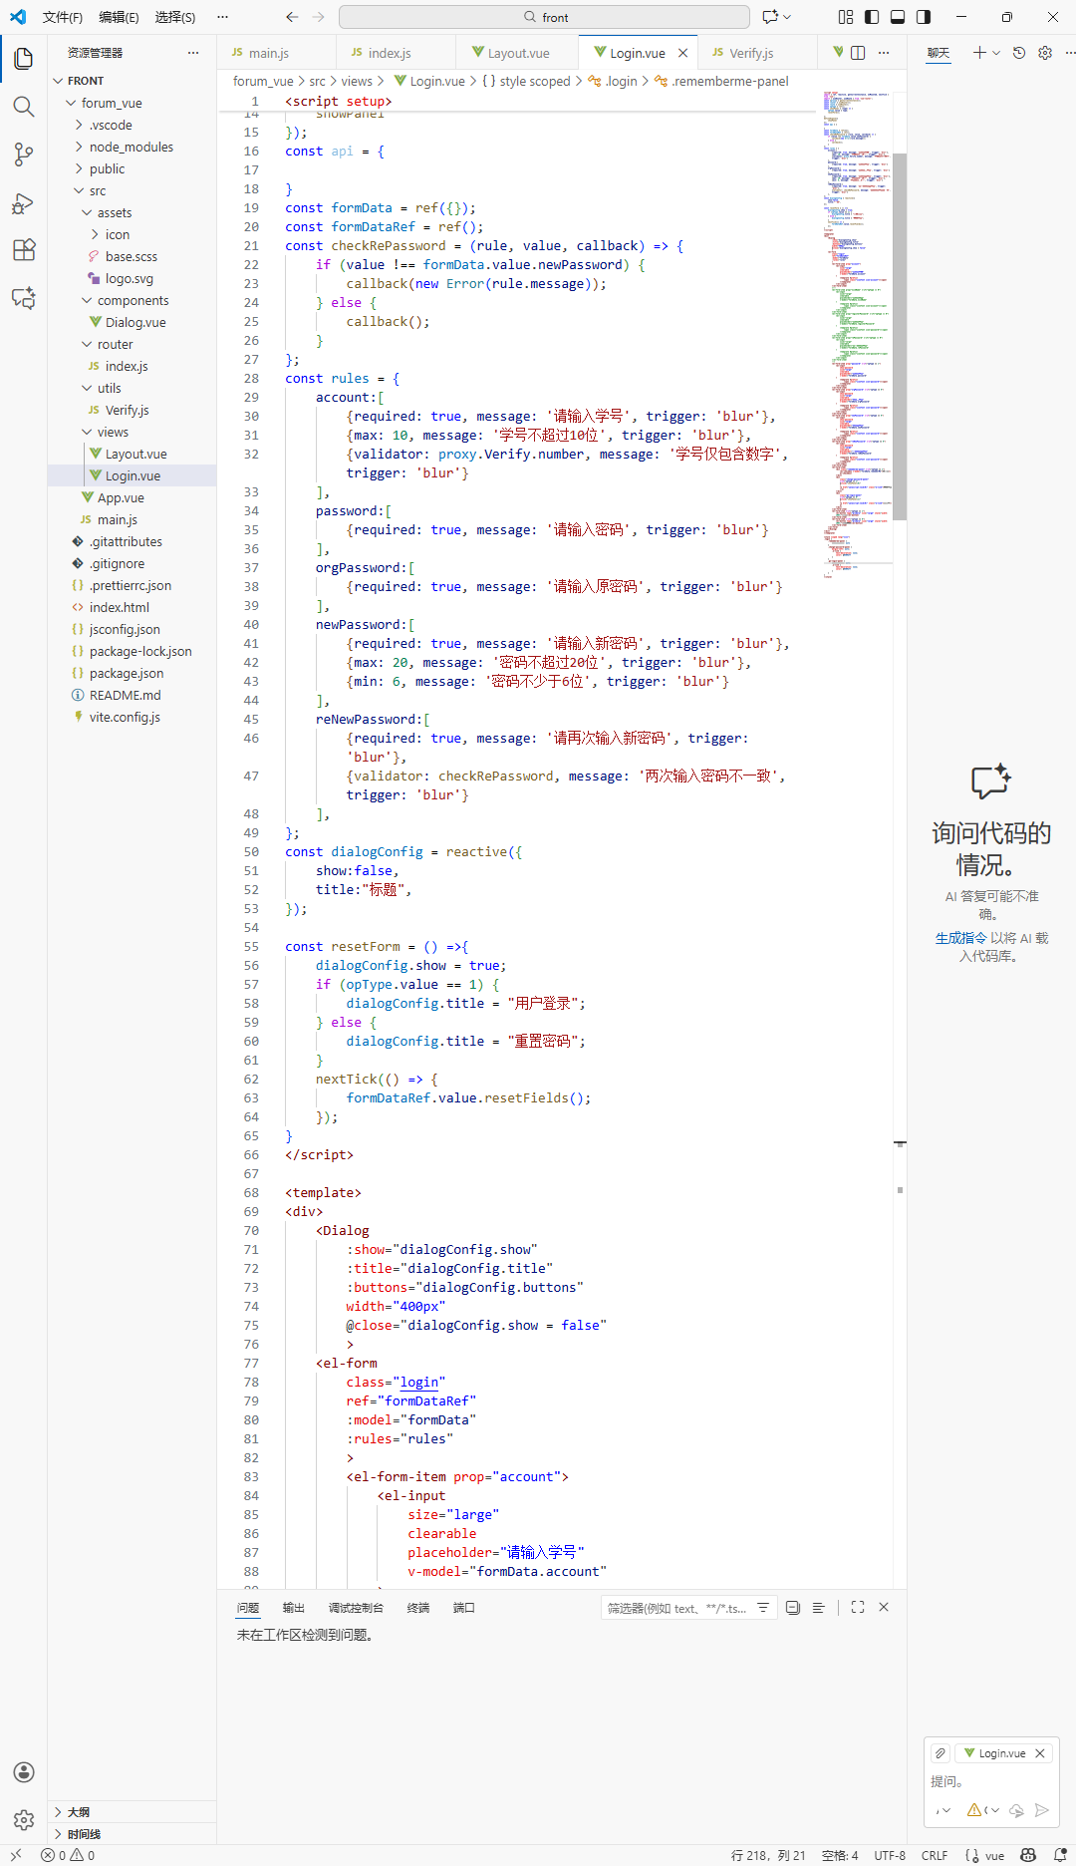Screen dimensions: 1076x1866
Task: Show chat history
Action: click(1018, 53)
